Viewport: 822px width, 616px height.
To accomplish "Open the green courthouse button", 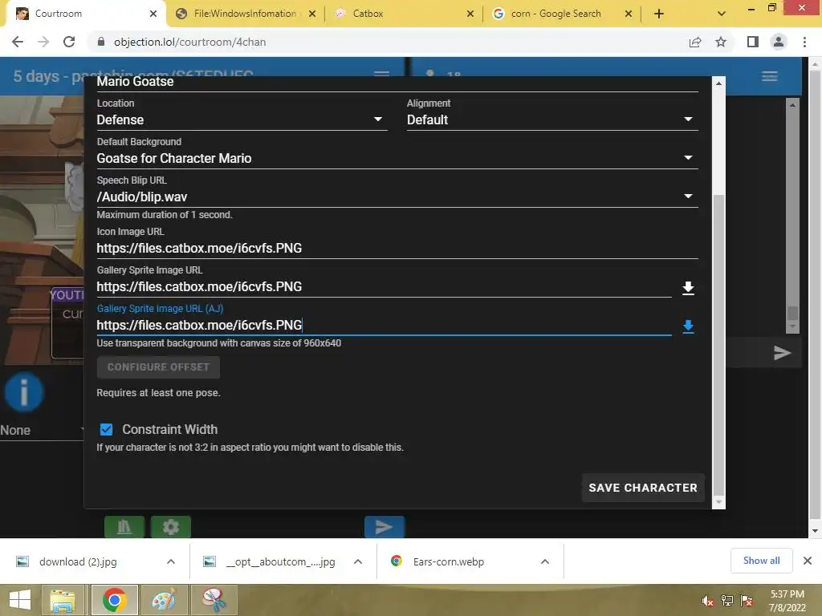I will pos(124,526).
